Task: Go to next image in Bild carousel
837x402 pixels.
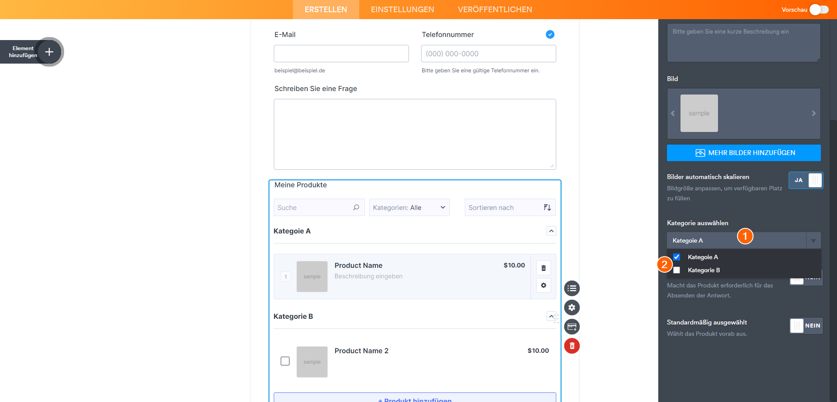Action: coord(813,113)
